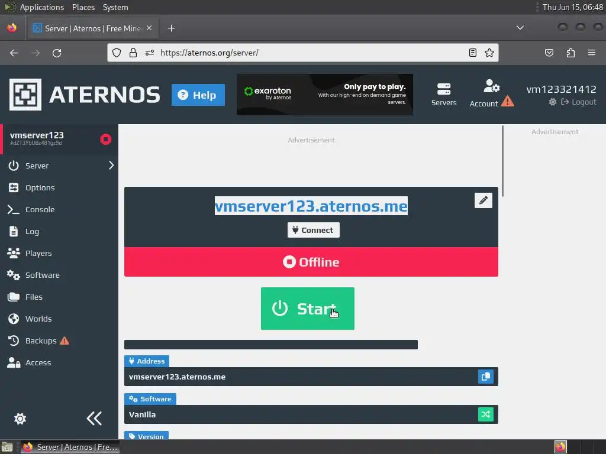Open the exaroton advertisement banner
Image resolution: width=606 pixels, height=454 pixels.
pyautogui.click(x=325, y=95)
